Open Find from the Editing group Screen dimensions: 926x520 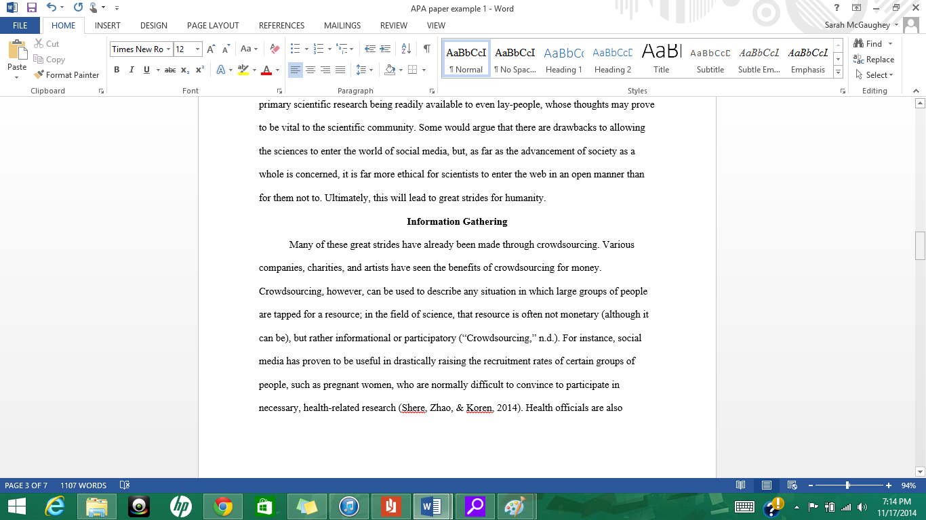pos(870,43)
